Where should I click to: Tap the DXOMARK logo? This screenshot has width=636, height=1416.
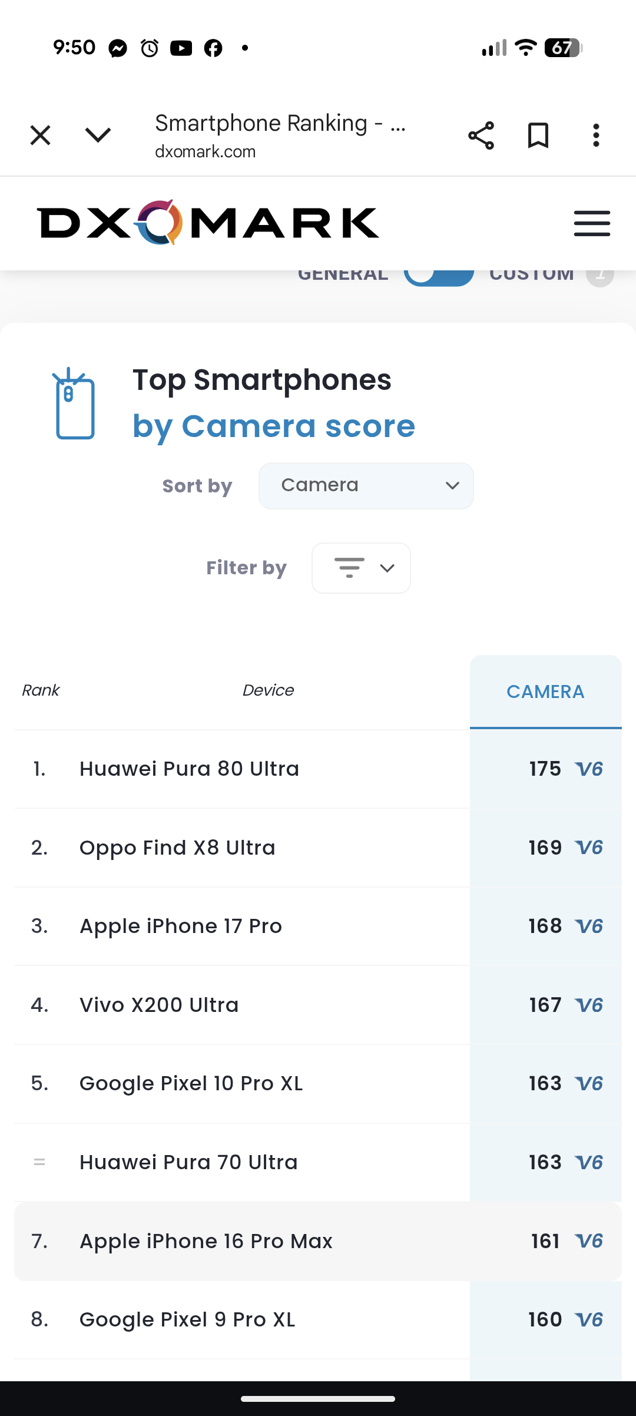coord(208,223)
